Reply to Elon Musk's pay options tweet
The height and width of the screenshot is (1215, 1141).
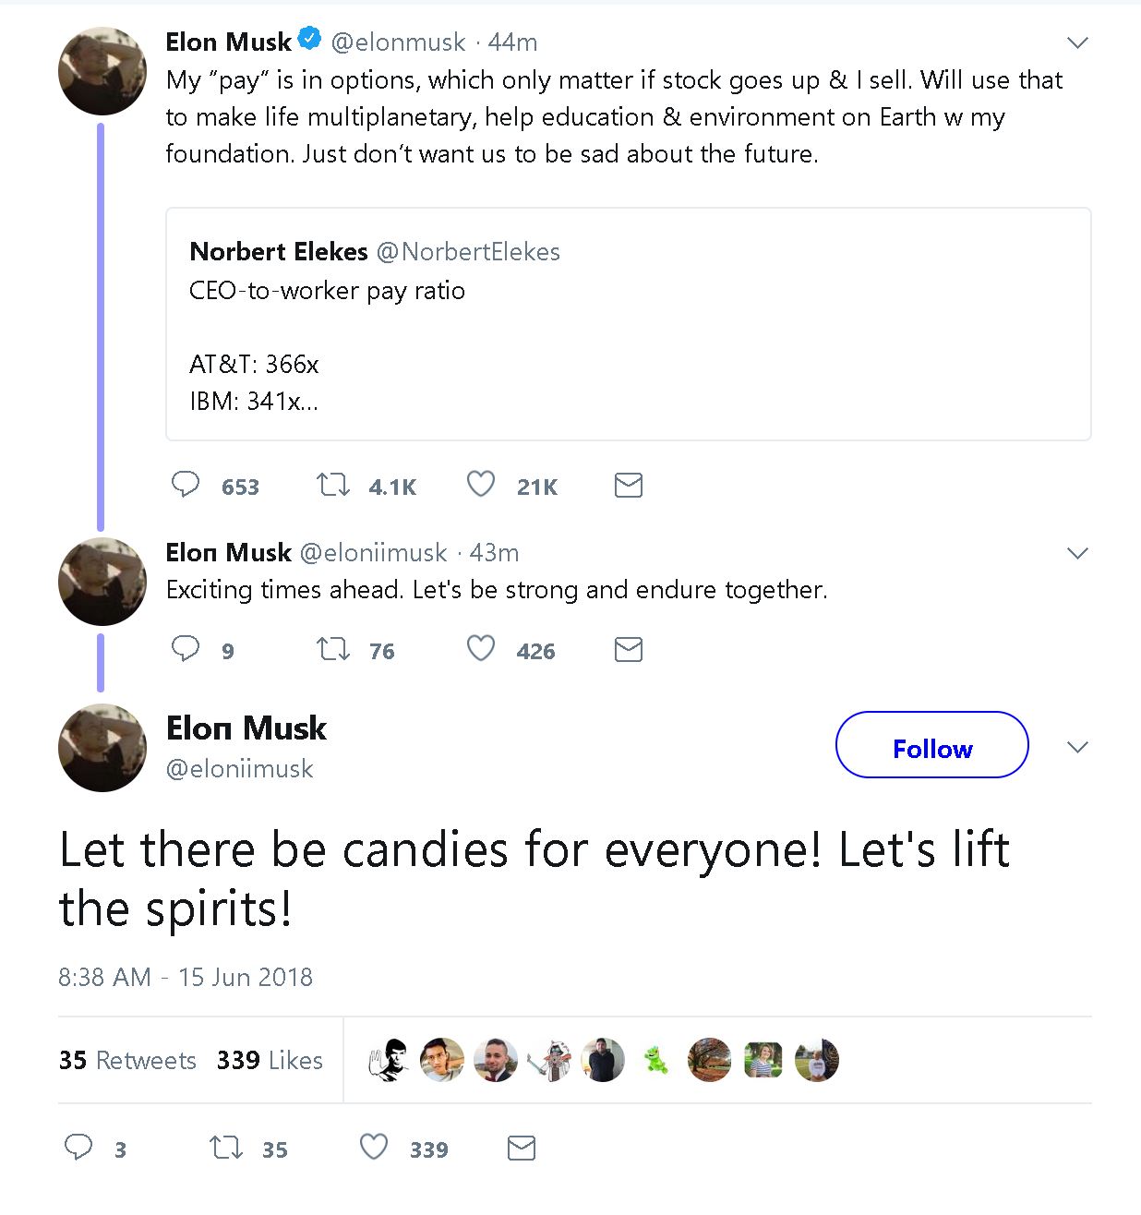186,484
